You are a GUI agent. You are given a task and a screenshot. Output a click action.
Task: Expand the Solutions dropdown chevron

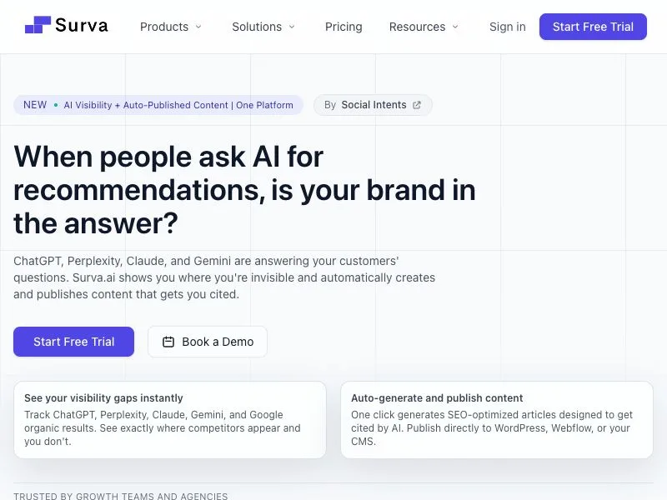292,27
